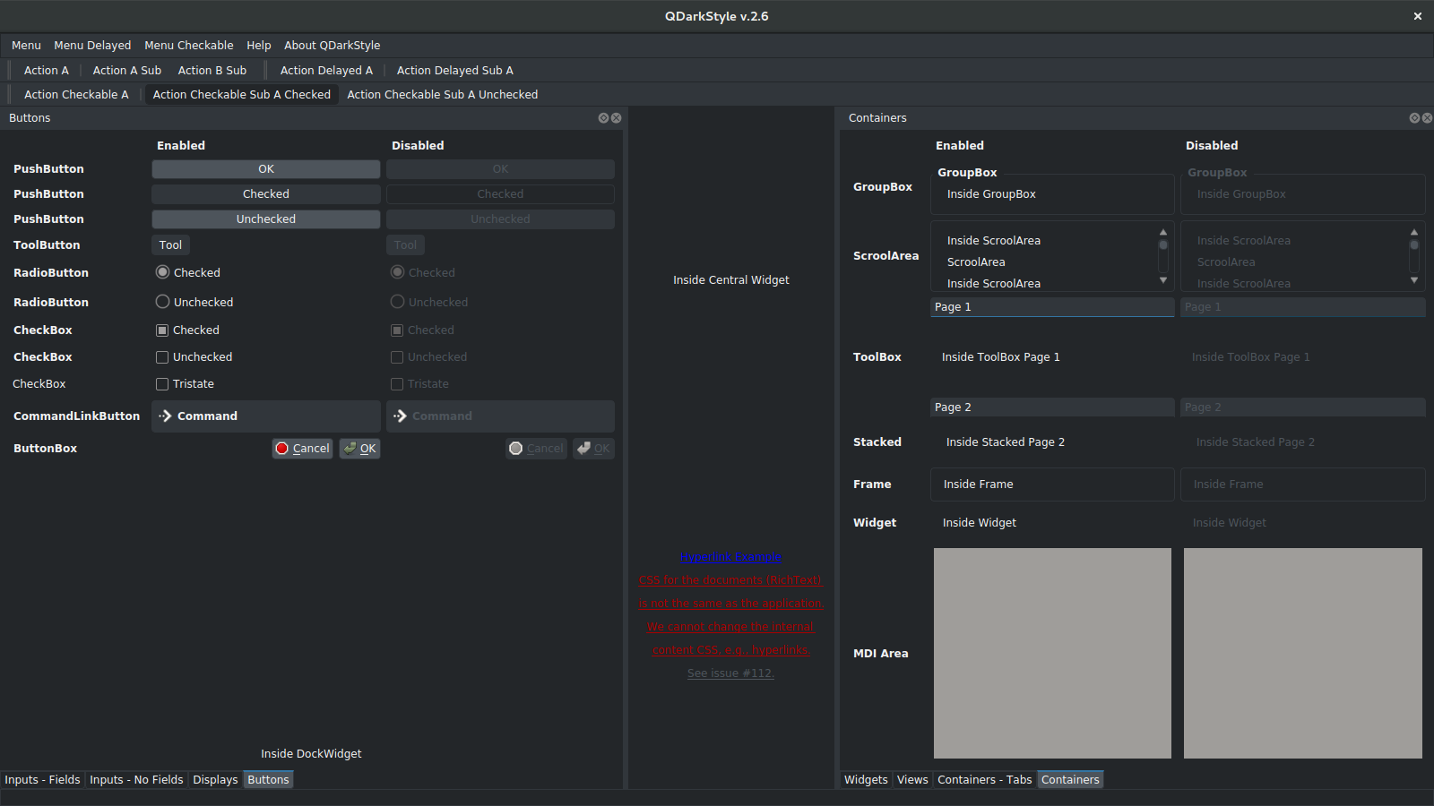Screen dimensions: 1434x806
Task: Click the enabled Command link button
Action: [x=266, y=416]
